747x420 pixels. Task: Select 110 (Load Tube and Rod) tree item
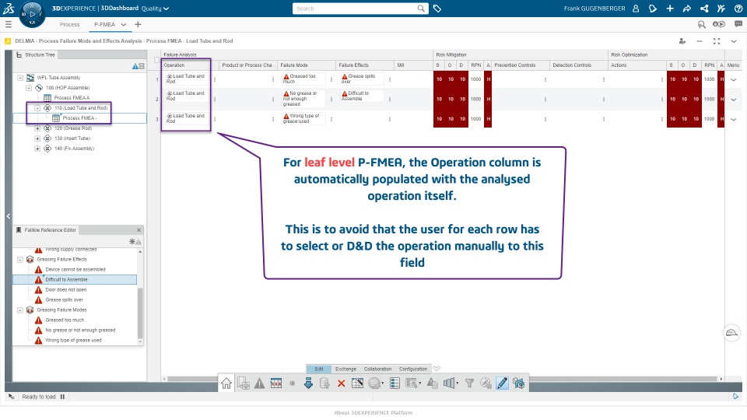[x=80, y=108]
